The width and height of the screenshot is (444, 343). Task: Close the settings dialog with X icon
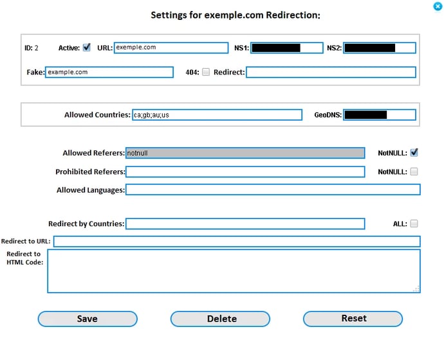(x=438, y=6)
